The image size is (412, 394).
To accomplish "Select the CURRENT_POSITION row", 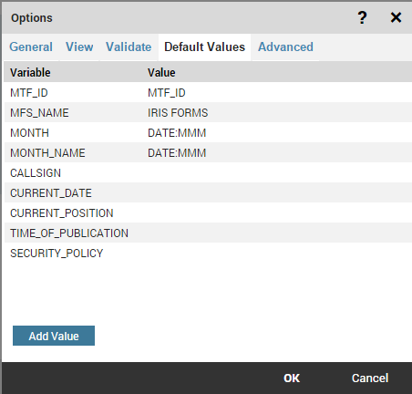I will coord(208,213).
